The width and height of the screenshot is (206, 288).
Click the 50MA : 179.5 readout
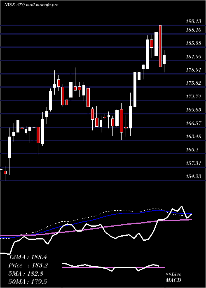point(28,281)
